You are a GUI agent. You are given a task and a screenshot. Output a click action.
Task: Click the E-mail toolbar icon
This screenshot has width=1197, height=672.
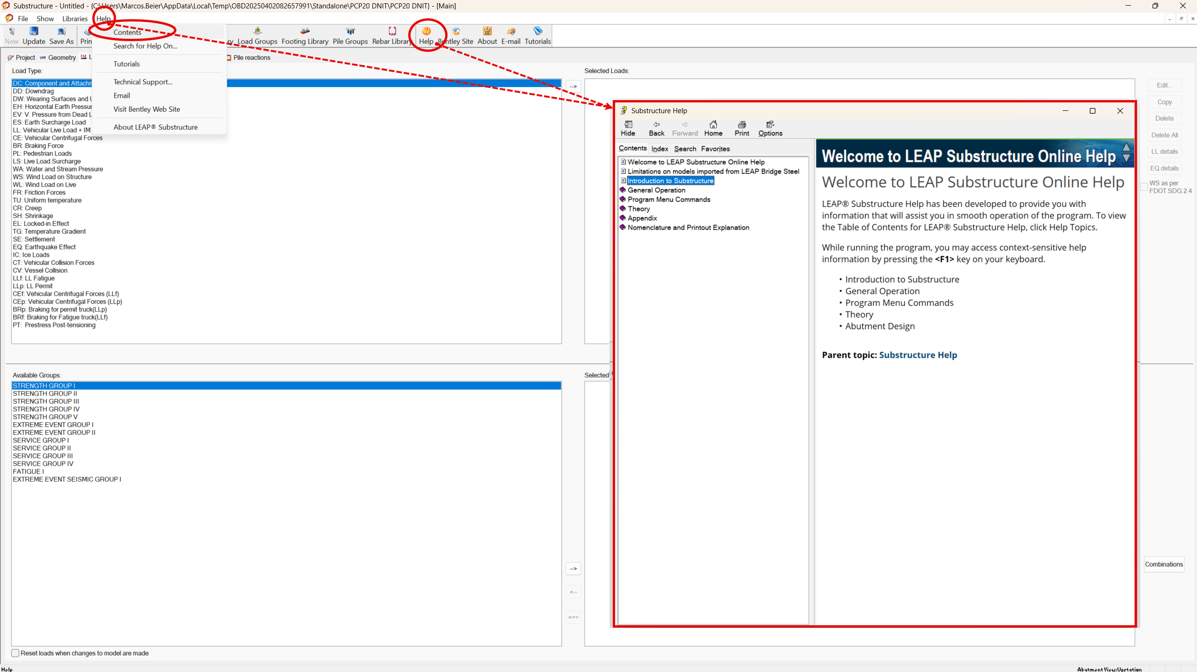tap(511, 36)
